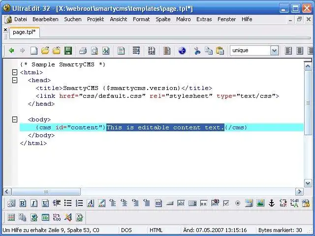Click the text align left toolbar icon
The height and width of the screenshot is (236, 315).
288,51
